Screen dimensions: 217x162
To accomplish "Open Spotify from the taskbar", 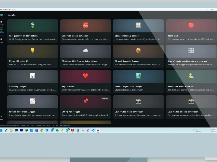I will pyautogui.click(x=57, y=130).
